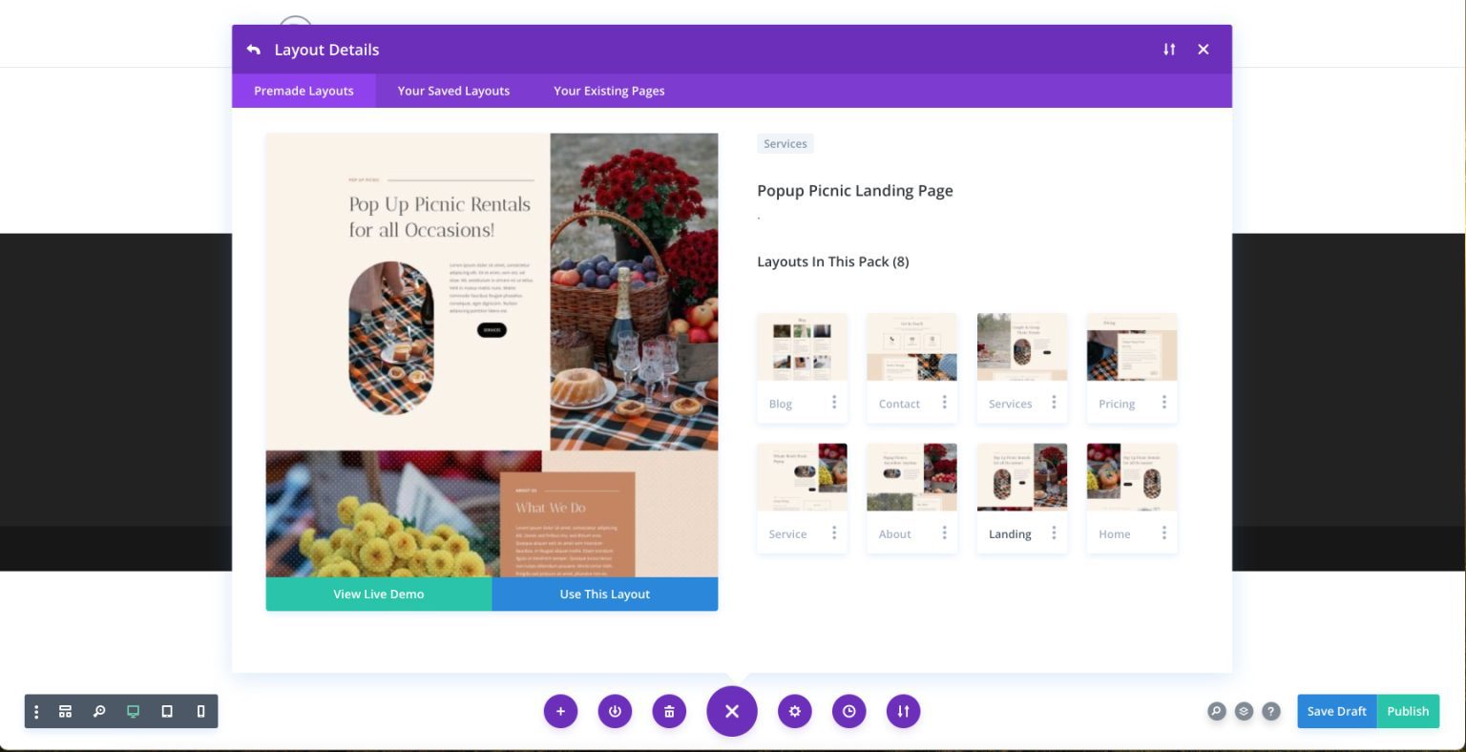Click the portability arrows icon in modal header

point(1169,50)
